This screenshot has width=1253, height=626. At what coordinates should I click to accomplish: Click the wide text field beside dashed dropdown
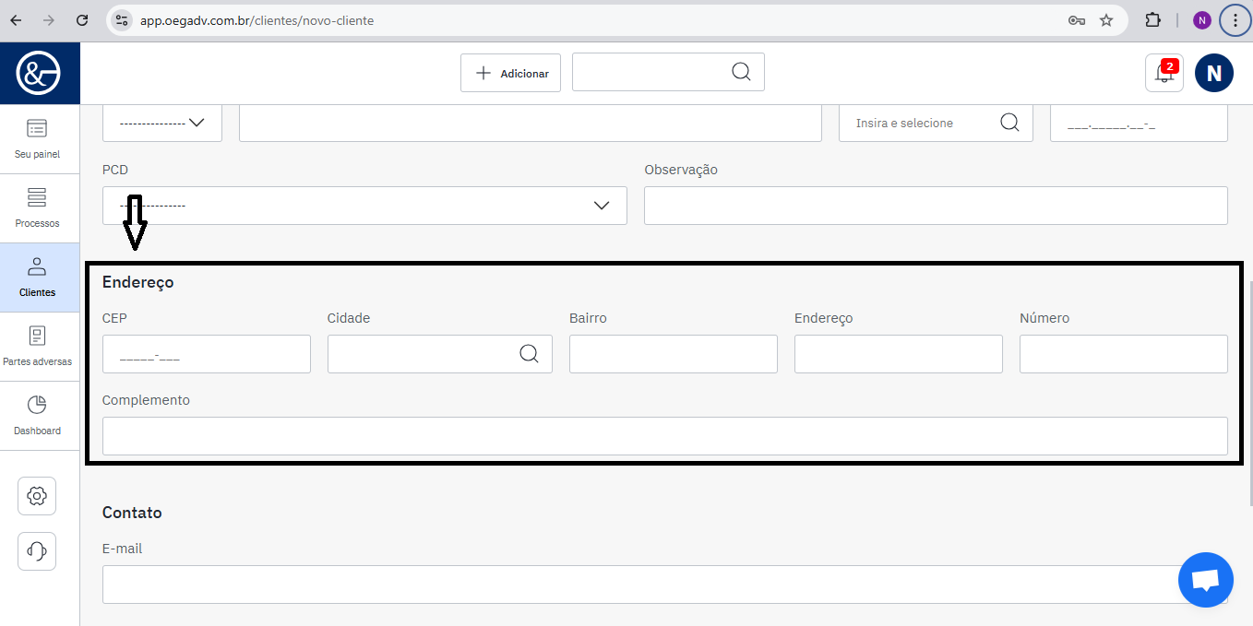click(x=531, y=123)
